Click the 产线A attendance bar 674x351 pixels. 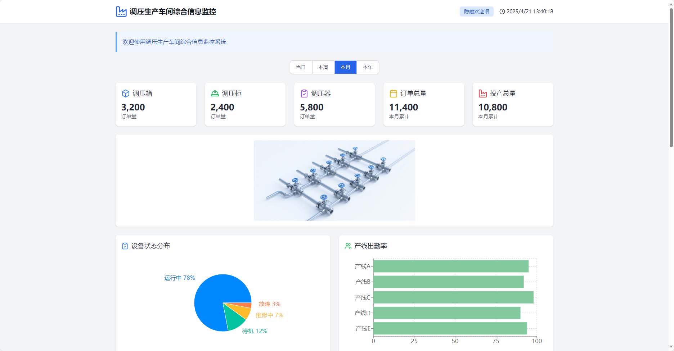[x=451, y=266]
